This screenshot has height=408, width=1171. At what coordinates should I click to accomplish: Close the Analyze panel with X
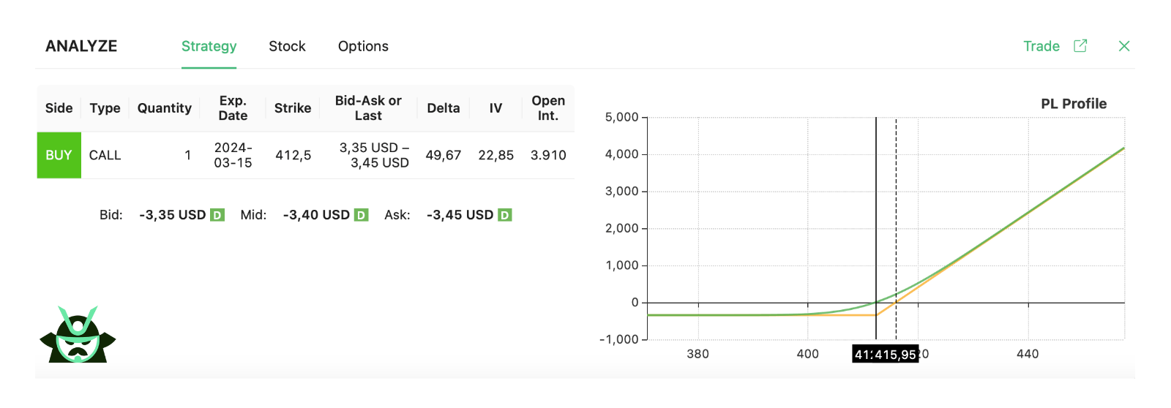1124,46
